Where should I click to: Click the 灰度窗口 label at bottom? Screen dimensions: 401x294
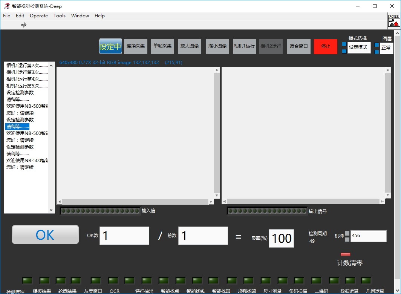[93, 291]
